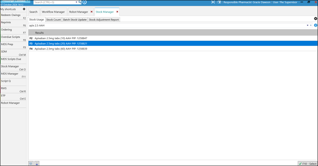Click the first title bar icon left of pharmacist name
318x166 pixels.
click(x=213, y=2)
